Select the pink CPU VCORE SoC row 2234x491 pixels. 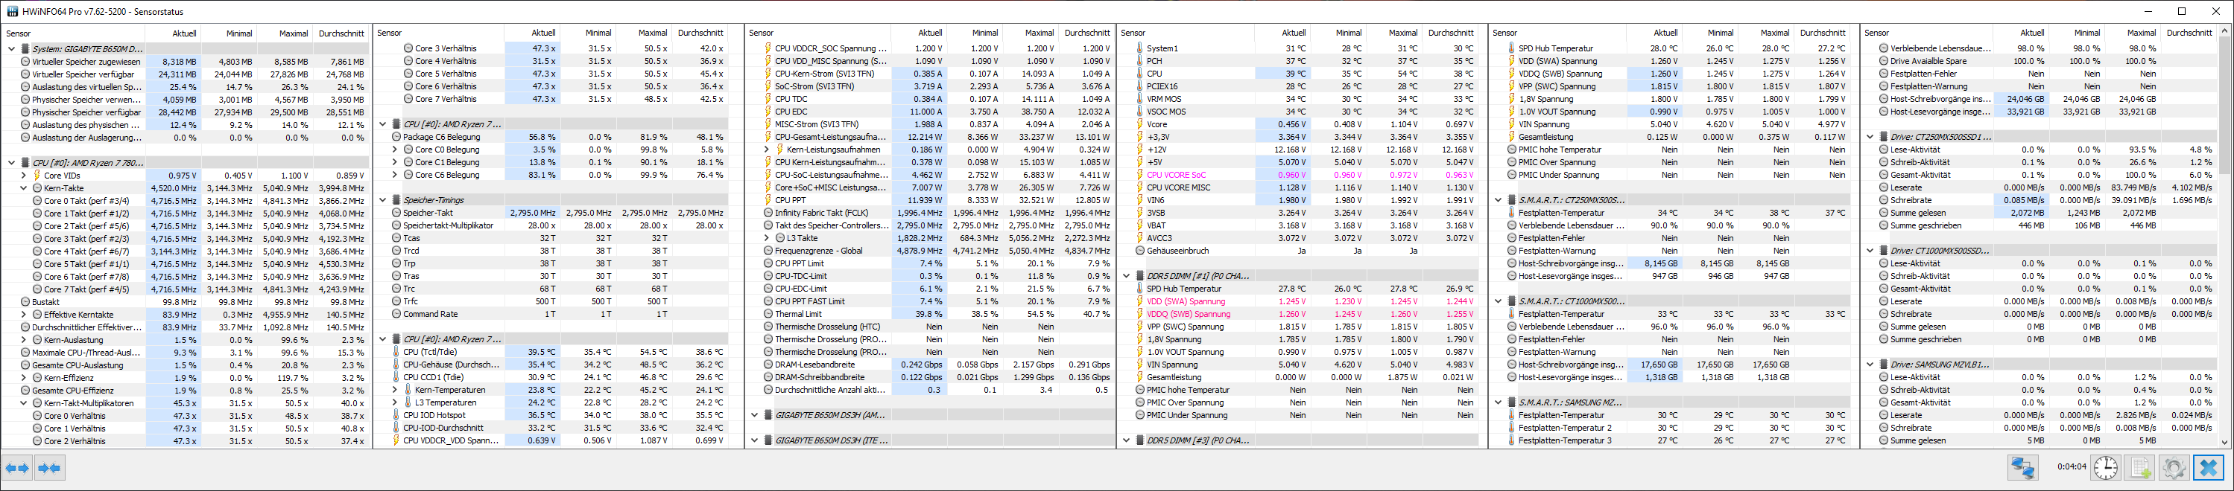pyautogui.click(x=1302, y=175)
